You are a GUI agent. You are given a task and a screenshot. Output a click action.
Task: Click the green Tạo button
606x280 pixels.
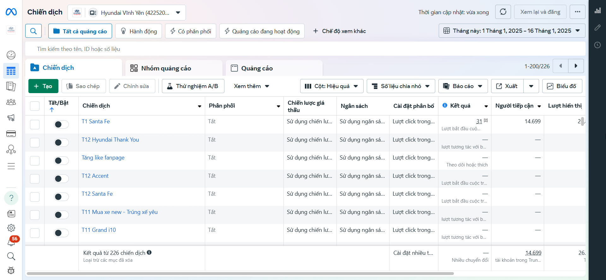[43, 86]
